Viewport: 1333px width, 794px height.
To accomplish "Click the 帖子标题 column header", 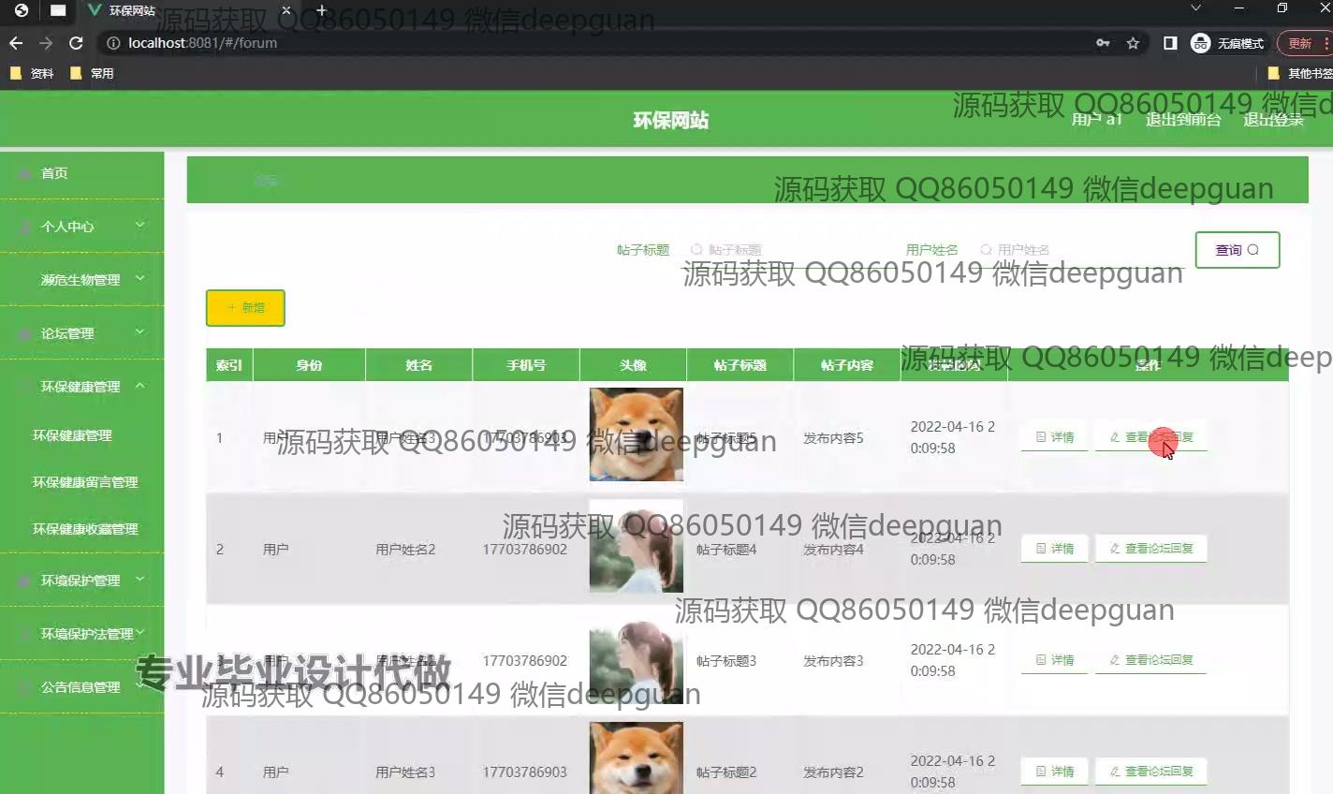I will pos(740,365).
